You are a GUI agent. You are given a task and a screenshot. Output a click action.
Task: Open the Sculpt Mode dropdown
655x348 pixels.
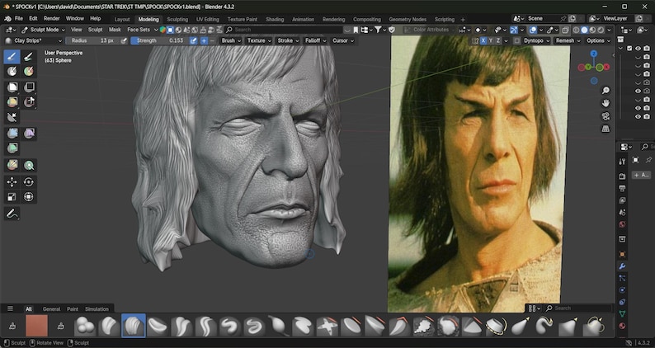click(x=44, y=30)
